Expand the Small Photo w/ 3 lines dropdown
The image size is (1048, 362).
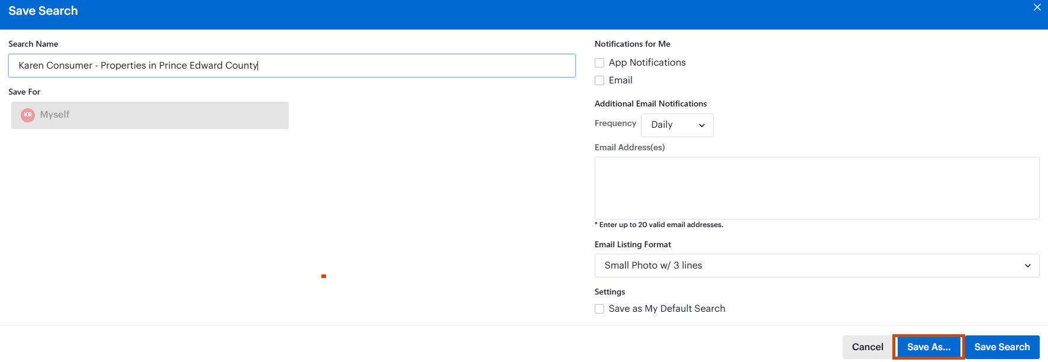(816, 266)
